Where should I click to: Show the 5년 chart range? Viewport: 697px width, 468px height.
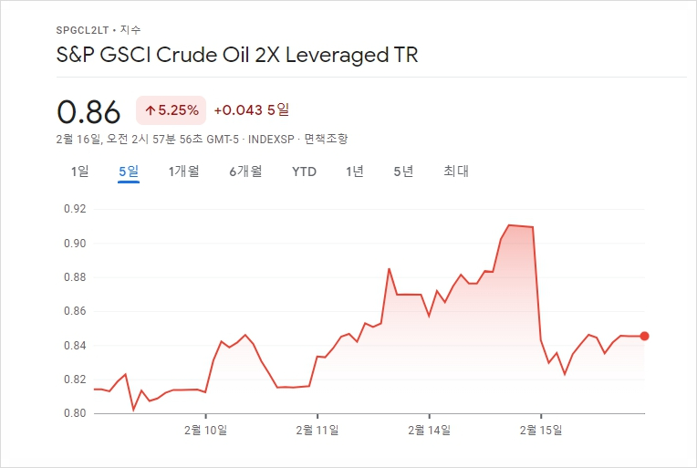click(403, 172)
